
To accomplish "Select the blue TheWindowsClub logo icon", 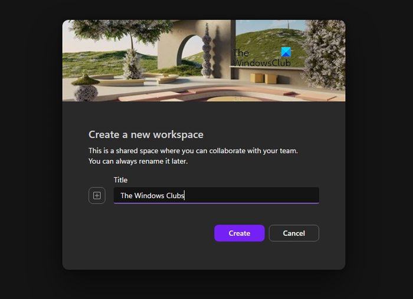I will pos(286,52).
